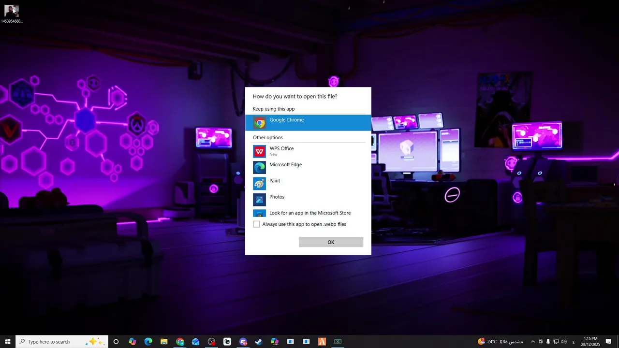
Task: Launch Copilot from the taskbar
Action: [133, 342]
